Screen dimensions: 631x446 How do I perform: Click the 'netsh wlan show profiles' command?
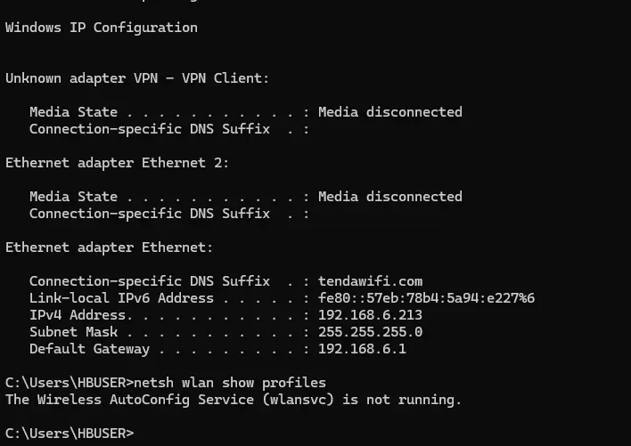coord(230,383)
